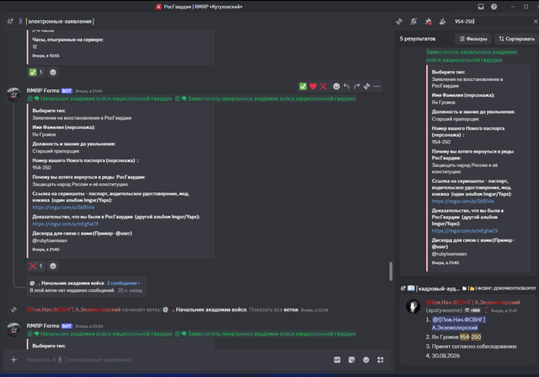Open the emoji picker in message bar
This screenshot has width=539, height=377.
(x=366, y=360)
